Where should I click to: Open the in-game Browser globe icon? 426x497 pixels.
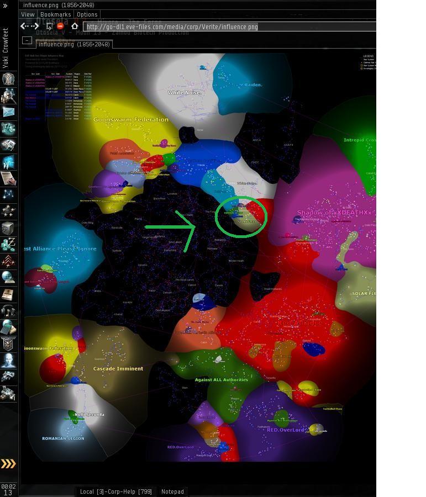click(x=8, y=277)
